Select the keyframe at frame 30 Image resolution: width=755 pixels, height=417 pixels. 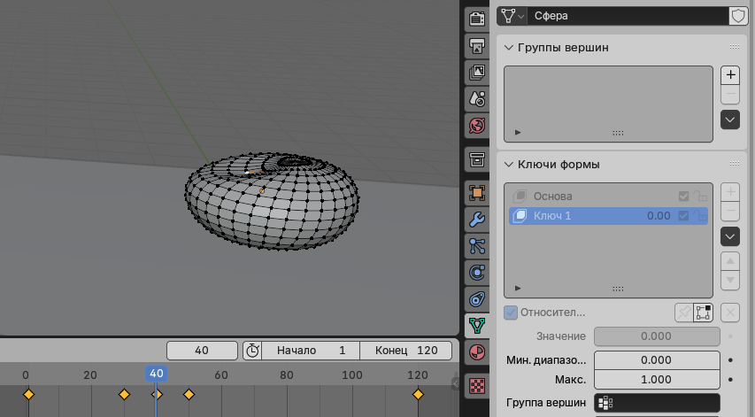pyautogui.click(x=124, y=395)
